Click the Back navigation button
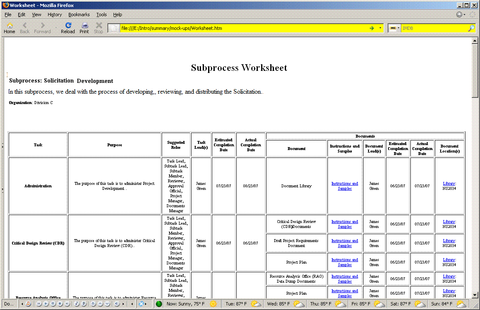The width and height of the screenshot is (480, 310). pos(24,28)
